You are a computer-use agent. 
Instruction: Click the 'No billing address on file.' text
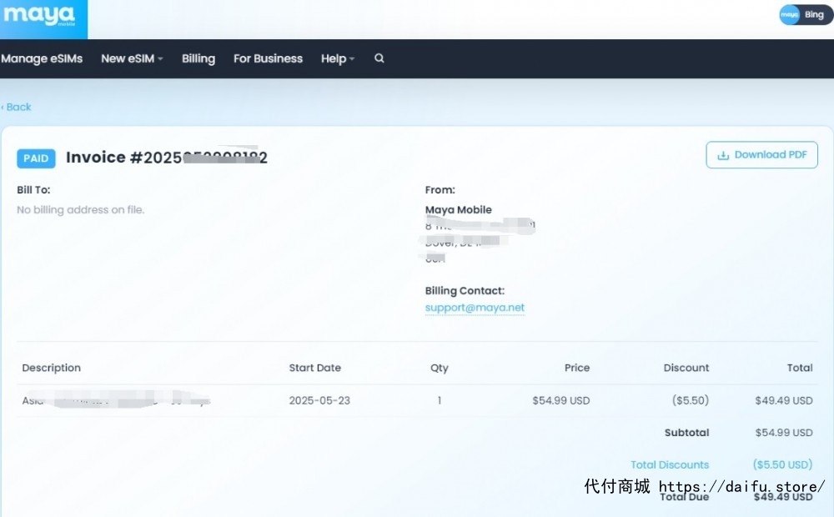click(80, 209)
